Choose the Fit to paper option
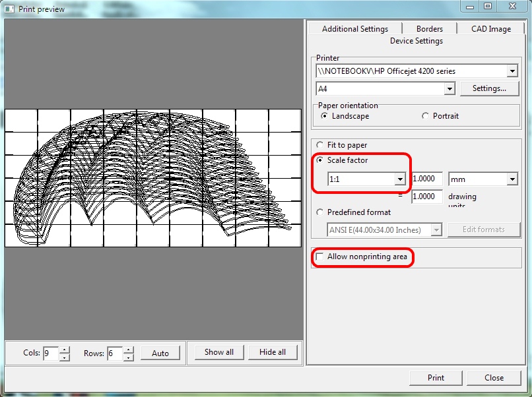 pyautogui.click(x=321, y=145)
